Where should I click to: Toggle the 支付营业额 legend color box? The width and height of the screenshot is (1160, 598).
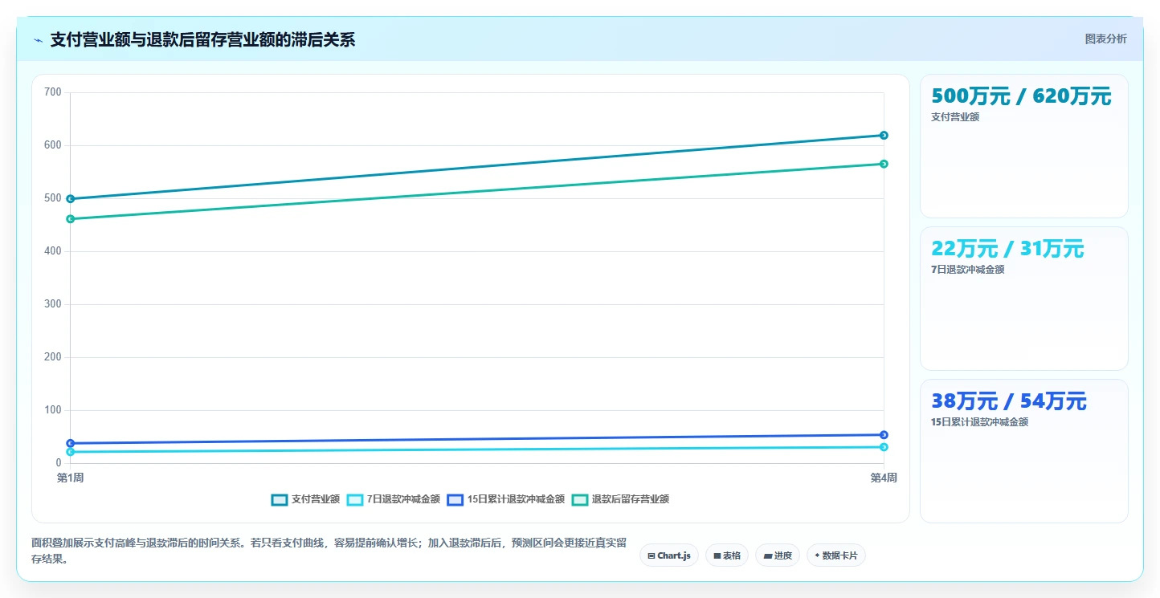280,499
